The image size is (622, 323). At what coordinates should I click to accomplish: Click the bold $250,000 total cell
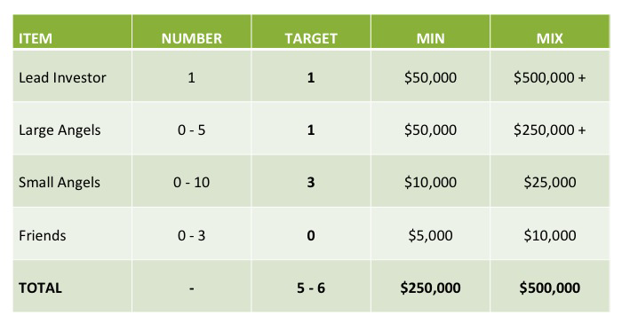tap(430, 288)
